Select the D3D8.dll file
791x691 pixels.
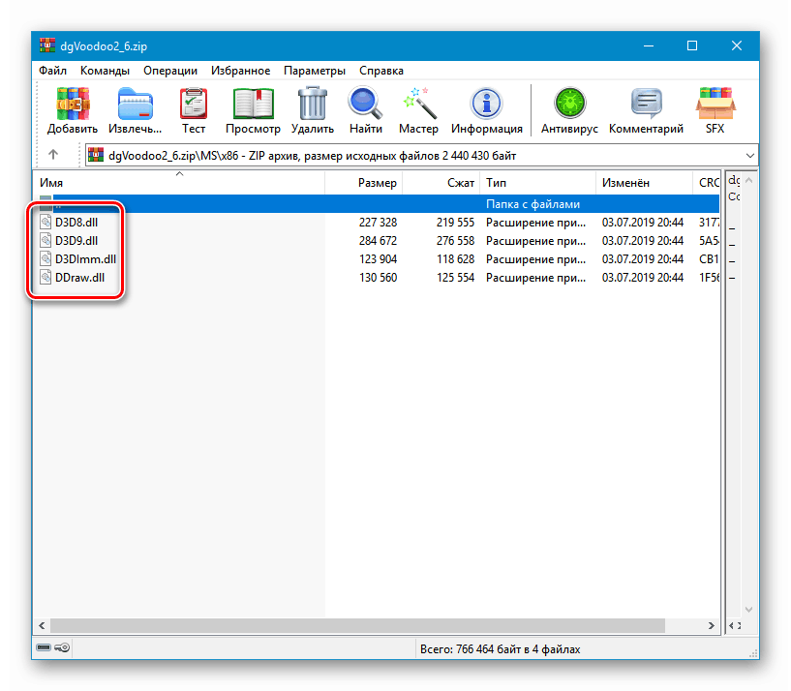pyautogui.click(x=76, y=223)
